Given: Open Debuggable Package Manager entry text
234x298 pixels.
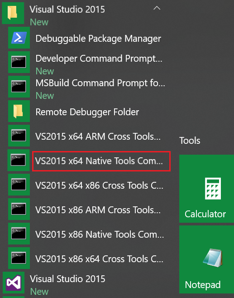Looking at the screenshot, I should (98, 39).
